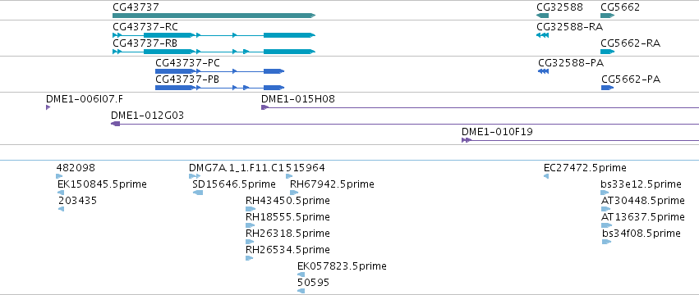The width and height of the screenshot is (699, 295).
Task: Click the SD15646.5prime EST glyph
Action: point(198,193)
